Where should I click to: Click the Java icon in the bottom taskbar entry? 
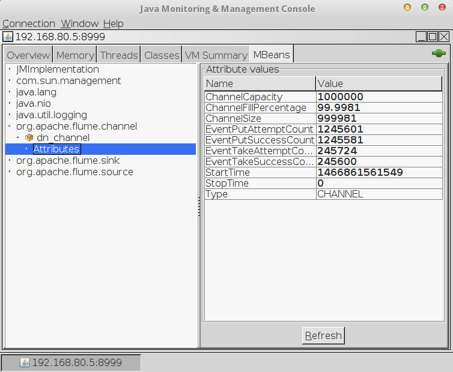click(25, 362)
